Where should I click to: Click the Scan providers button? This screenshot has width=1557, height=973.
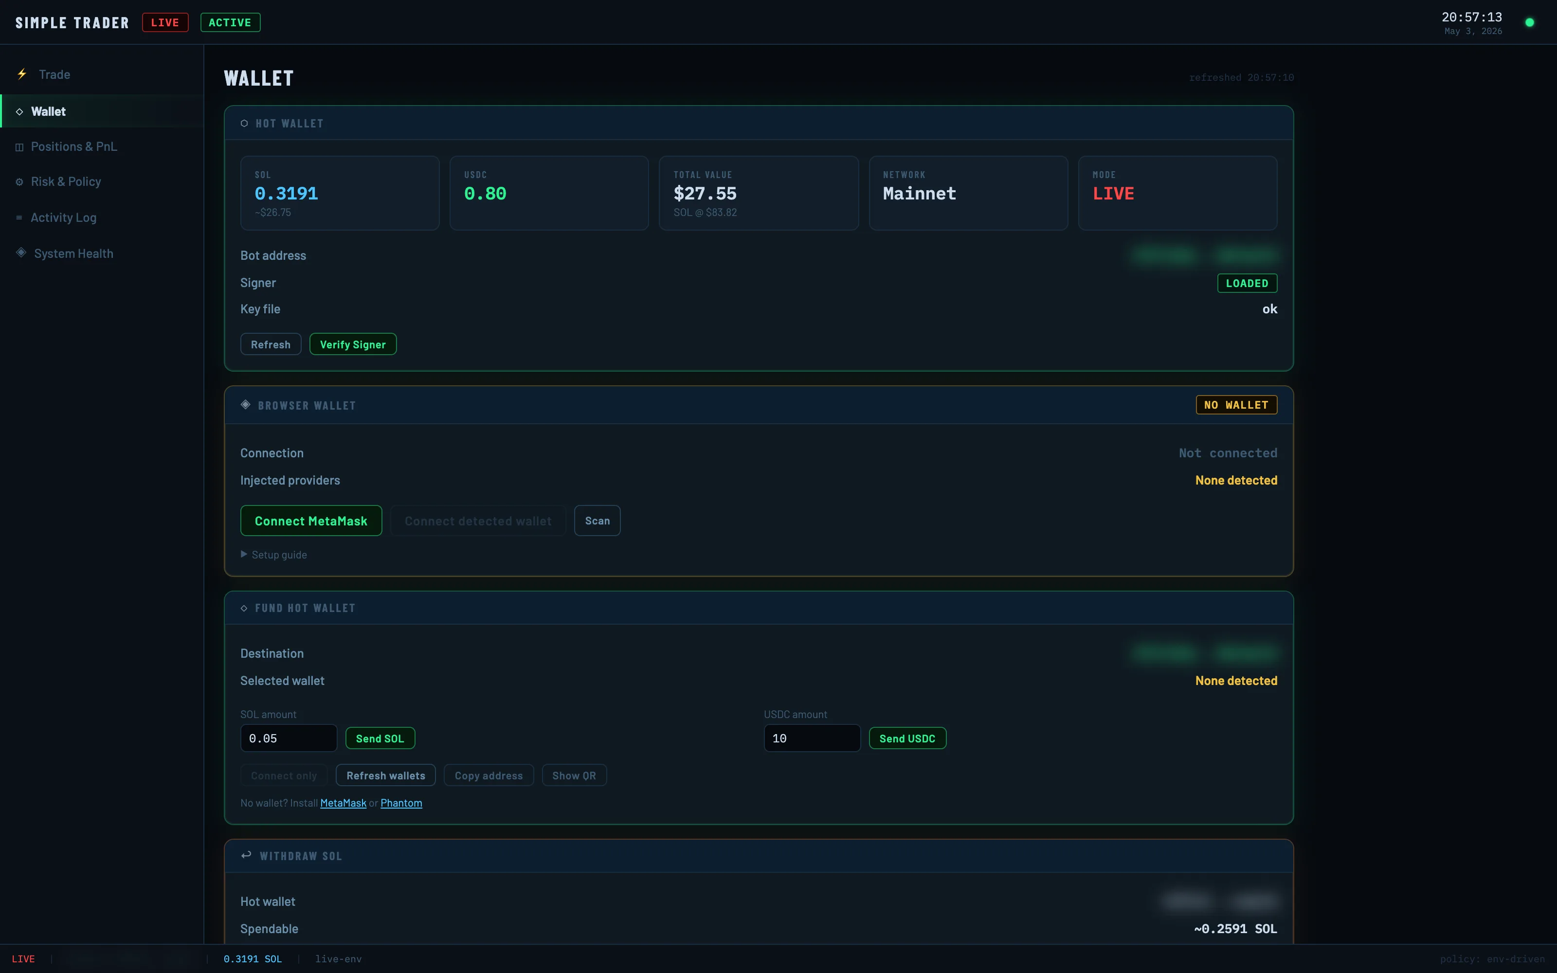coord(597,521)
